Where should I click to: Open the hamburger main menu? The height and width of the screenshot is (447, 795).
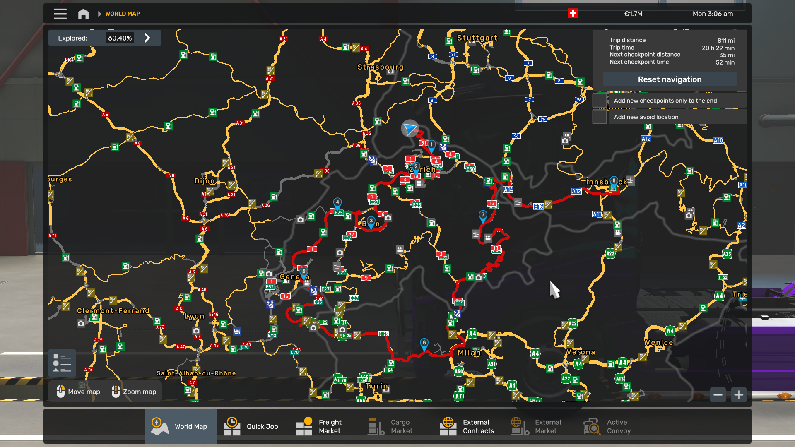60,14
